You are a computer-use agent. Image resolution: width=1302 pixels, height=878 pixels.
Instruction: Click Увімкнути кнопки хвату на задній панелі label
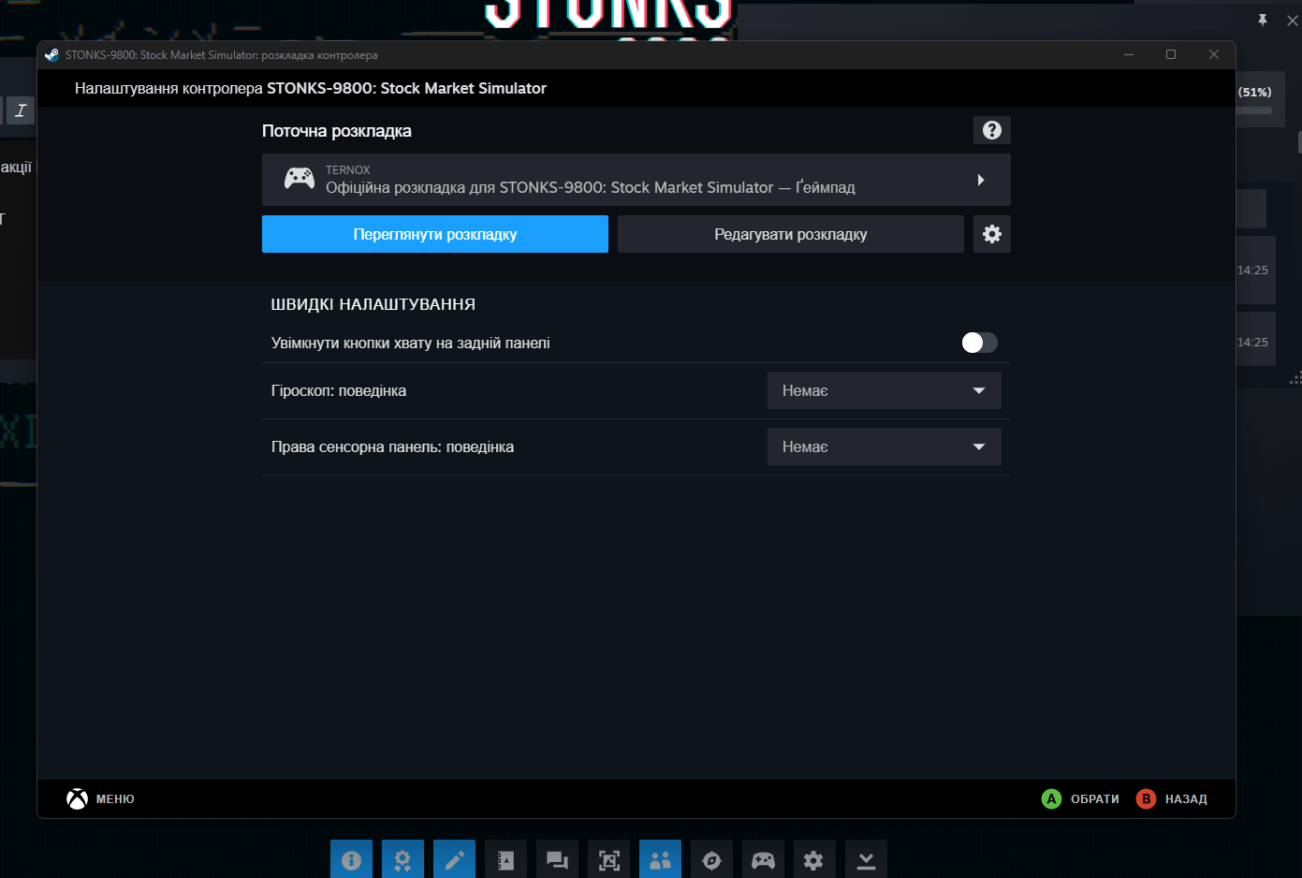pyautogui.click(x=410, y=343)
